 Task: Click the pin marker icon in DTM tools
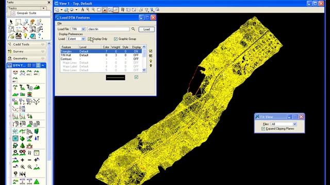pyautogui.click(x=15, y=174)
